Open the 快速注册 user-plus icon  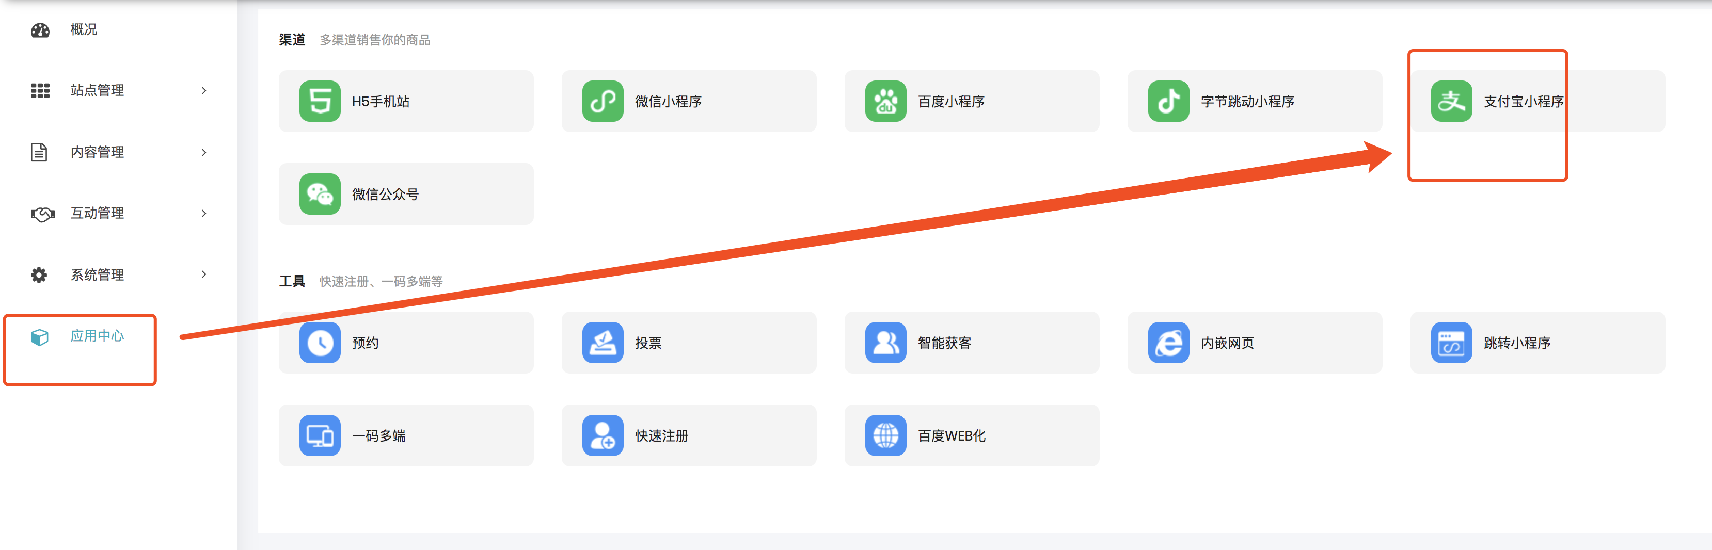pos(603,436)
